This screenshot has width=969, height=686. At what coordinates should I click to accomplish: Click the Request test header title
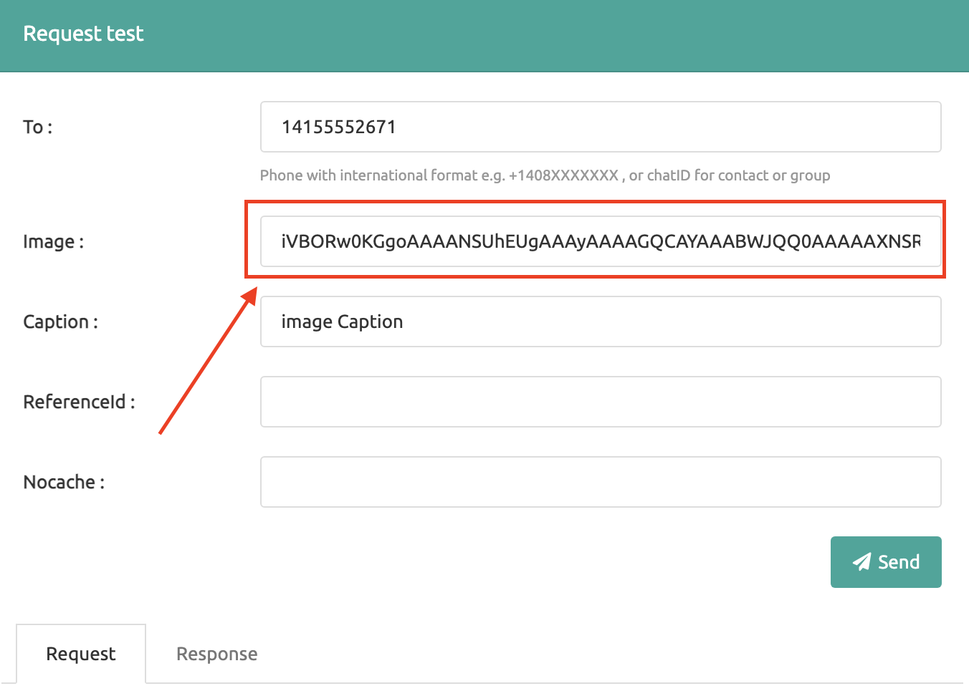83,34
